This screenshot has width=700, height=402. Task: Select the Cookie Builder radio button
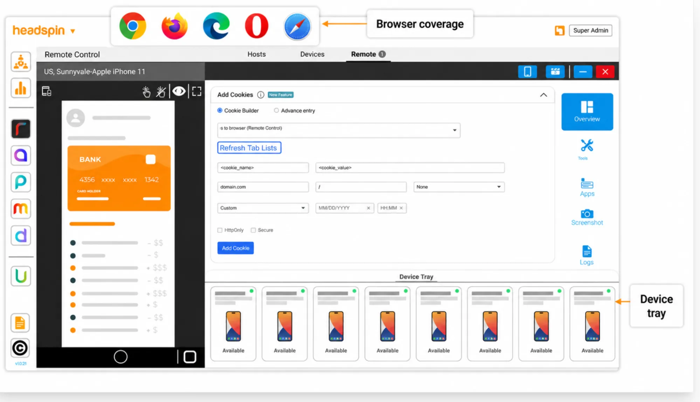point(220,111)
